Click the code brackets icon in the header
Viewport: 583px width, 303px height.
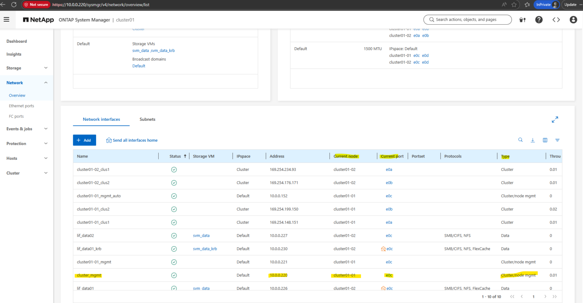click(556, 19)
